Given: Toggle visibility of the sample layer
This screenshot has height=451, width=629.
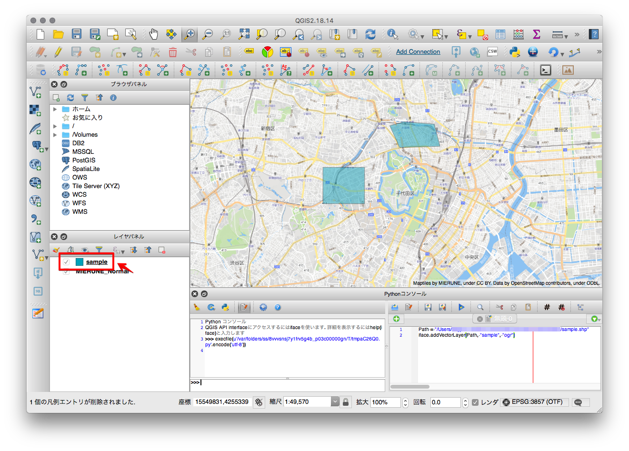Looking at the screenshot, I should 66,262.
